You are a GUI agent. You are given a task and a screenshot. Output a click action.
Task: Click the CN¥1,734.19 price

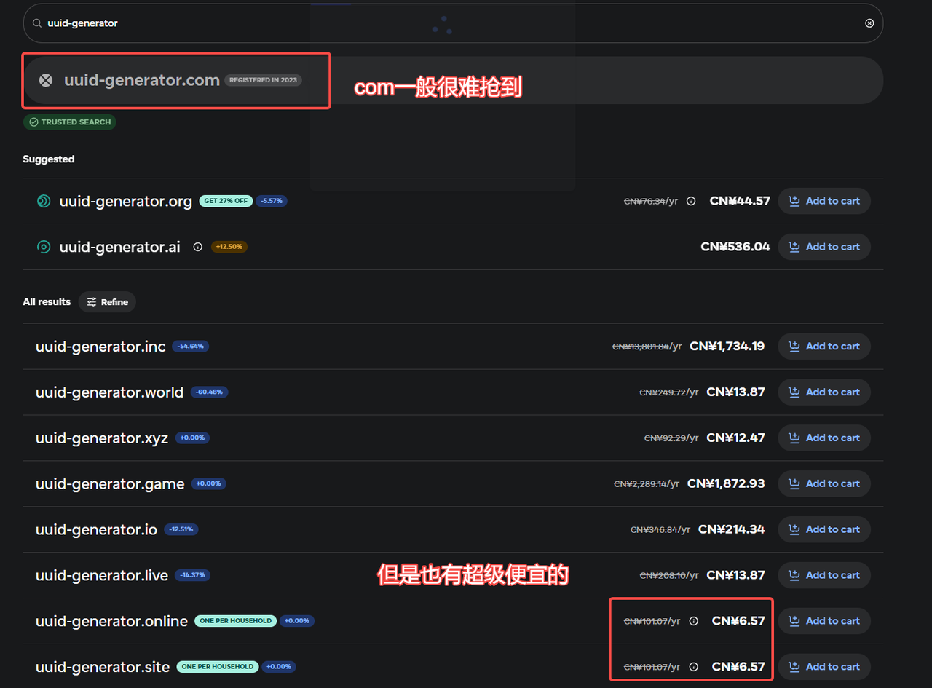tap(727, 347)
